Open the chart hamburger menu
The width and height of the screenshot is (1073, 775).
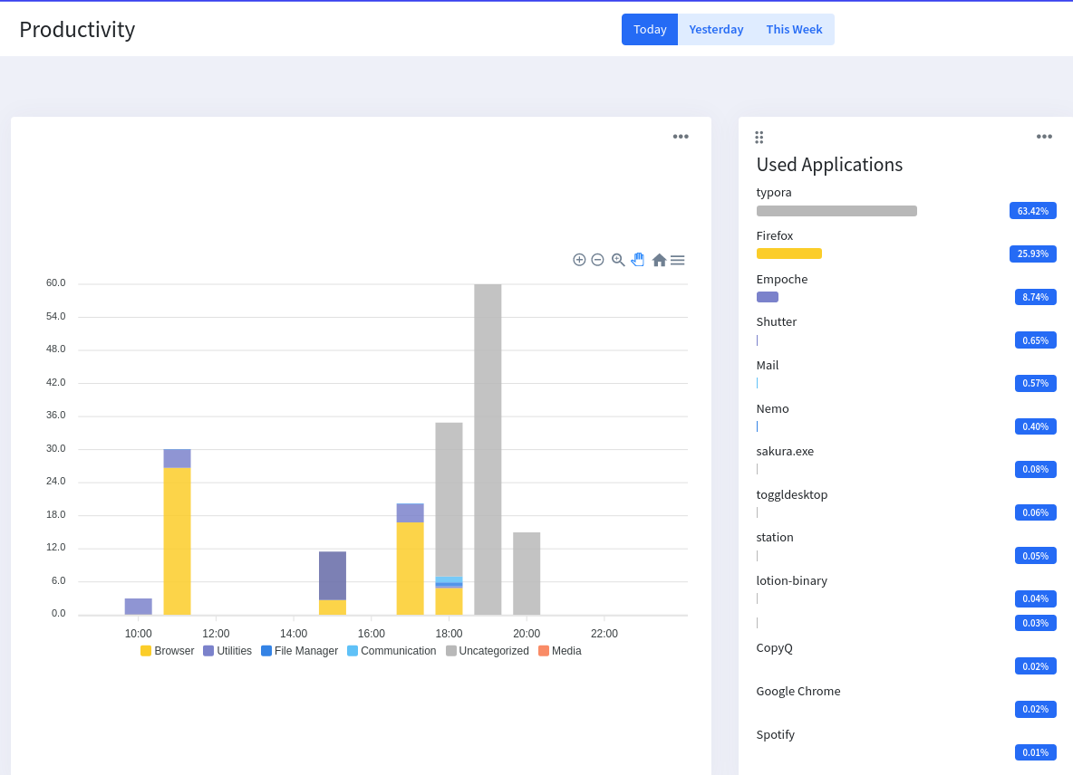(678, 260)
